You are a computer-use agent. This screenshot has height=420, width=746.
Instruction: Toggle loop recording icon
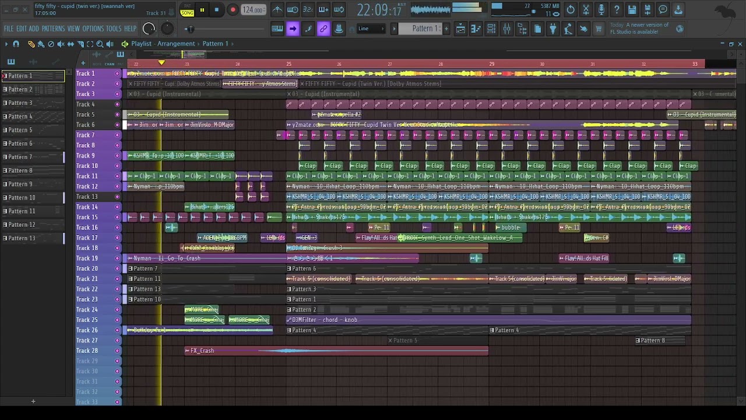(x=339, y=10)
